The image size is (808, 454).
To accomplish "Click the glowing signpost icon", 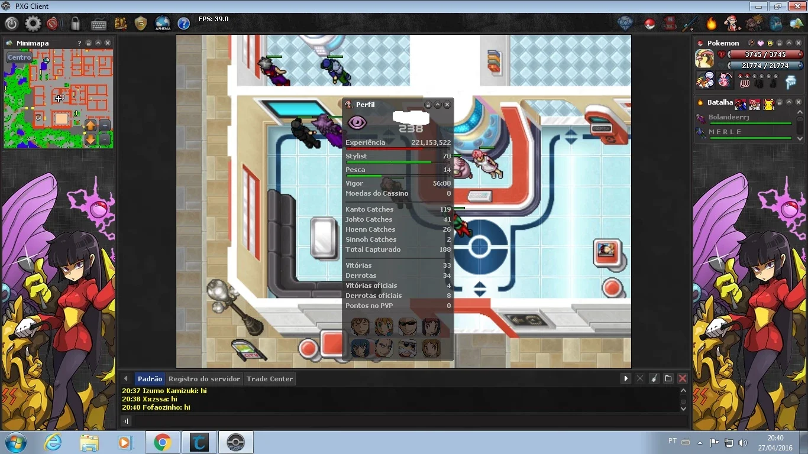I will point(791,82).
